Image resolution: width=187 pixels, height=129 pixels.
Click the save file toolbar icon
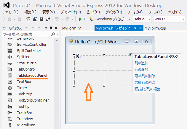tap(41, 19)
